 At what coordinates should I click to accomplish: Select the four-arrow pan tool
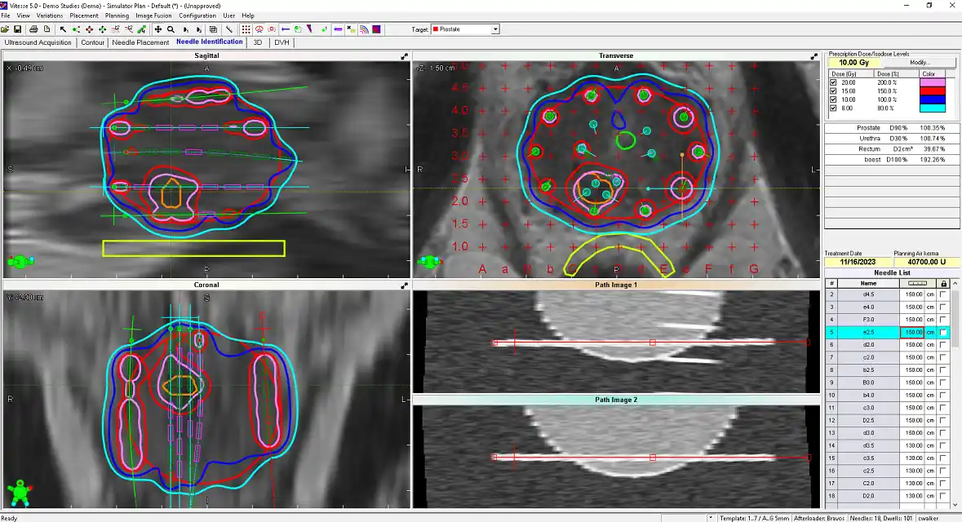(157, 29)
